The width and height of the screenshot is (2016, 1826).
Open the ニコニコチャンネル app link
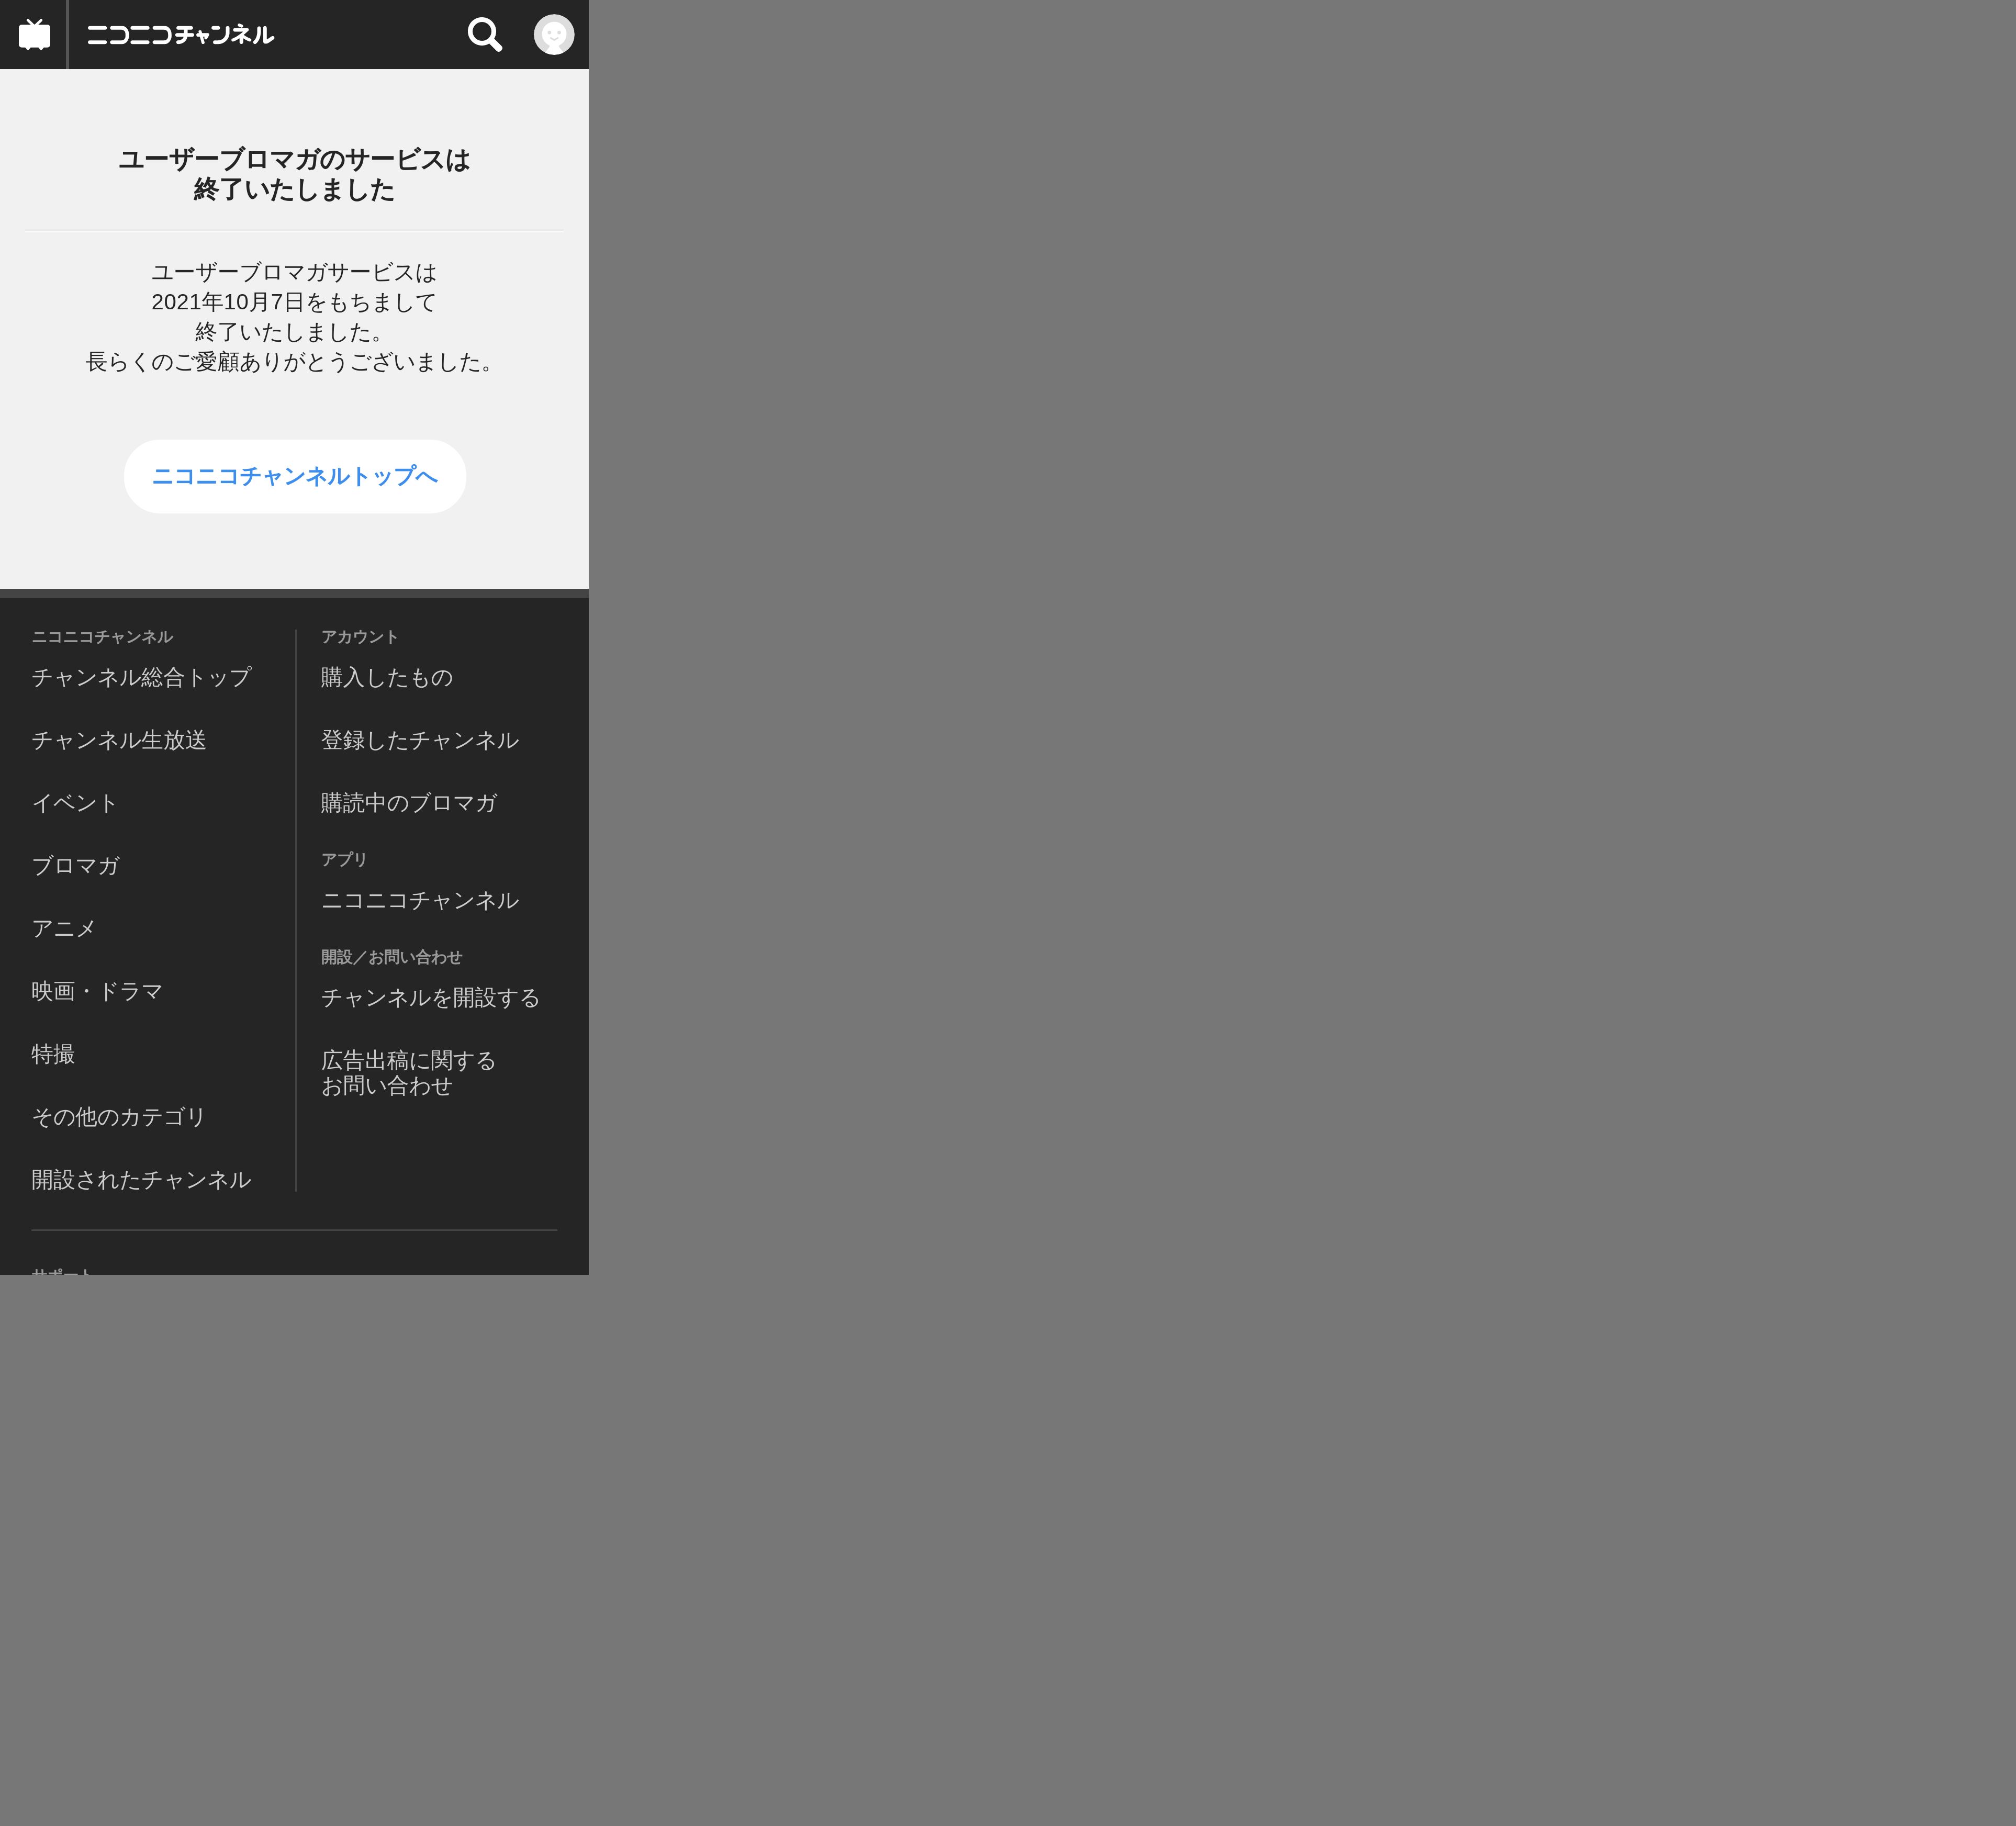point(419,900)
